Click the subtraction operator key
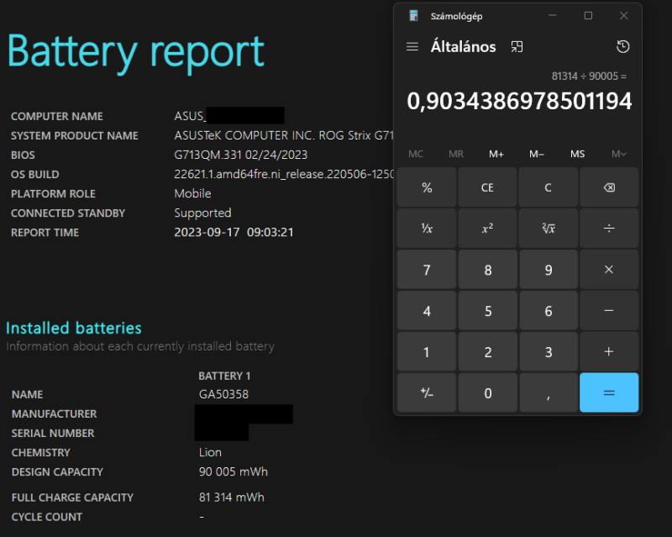The image size is (672, 537). (x=609, y=311)
